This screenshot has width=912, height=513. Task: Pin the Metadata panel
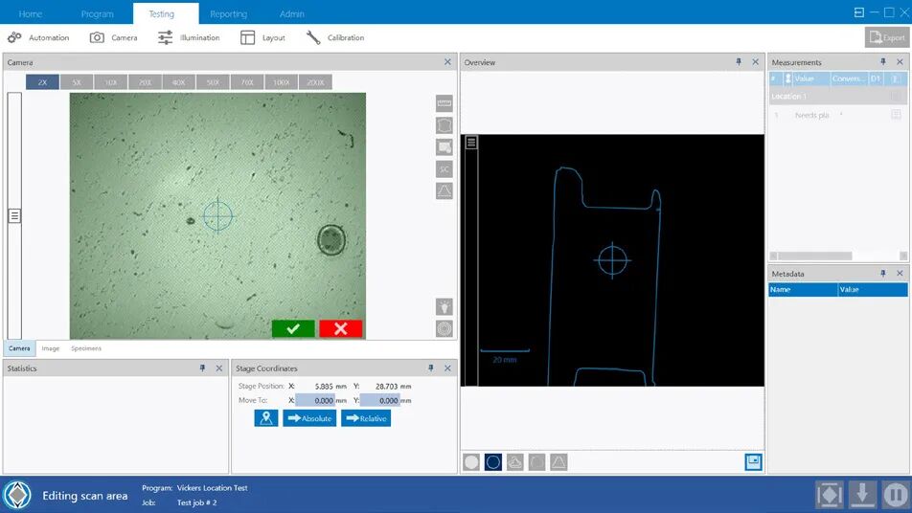pos(883,274)
